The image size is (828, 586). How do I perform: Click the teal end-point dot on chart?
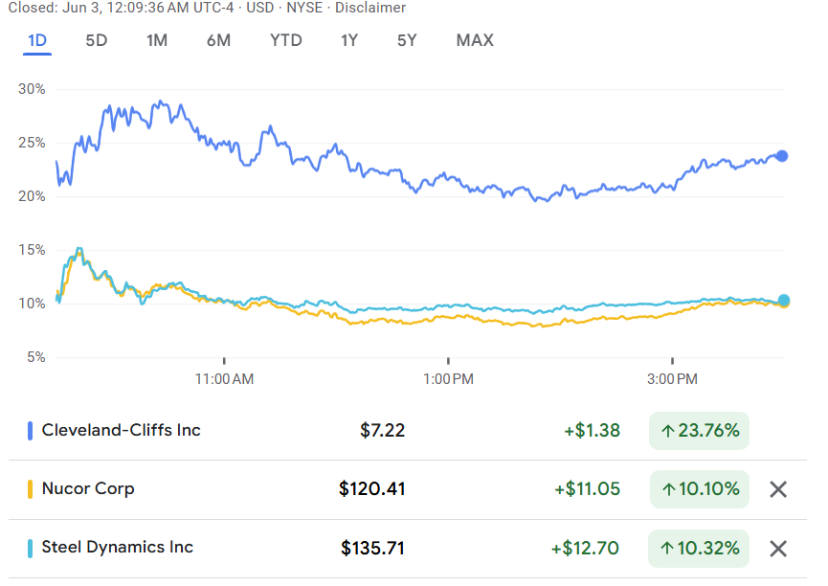784,301
